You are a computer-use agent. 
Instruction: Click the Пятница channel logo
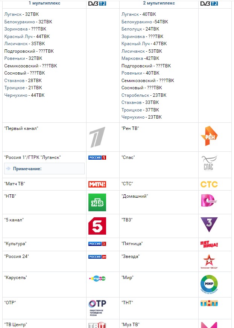click(x=209, y=244)
